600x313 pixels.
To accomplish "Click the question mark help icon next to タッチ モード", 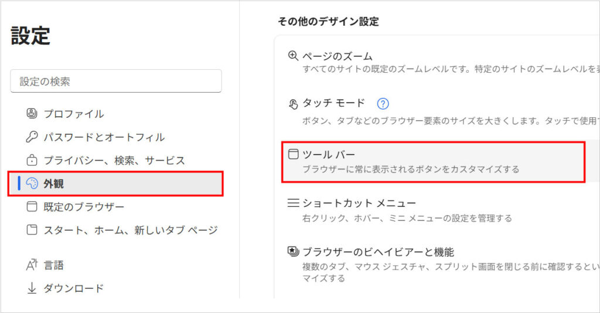I will 383,104.
